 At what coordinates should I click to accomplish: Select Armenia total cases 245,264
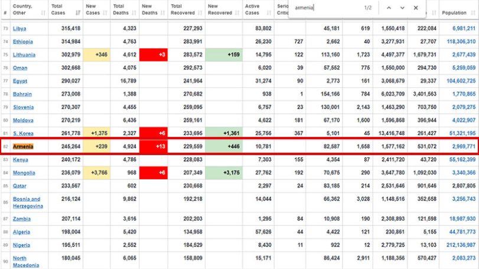tap(71, 146)
